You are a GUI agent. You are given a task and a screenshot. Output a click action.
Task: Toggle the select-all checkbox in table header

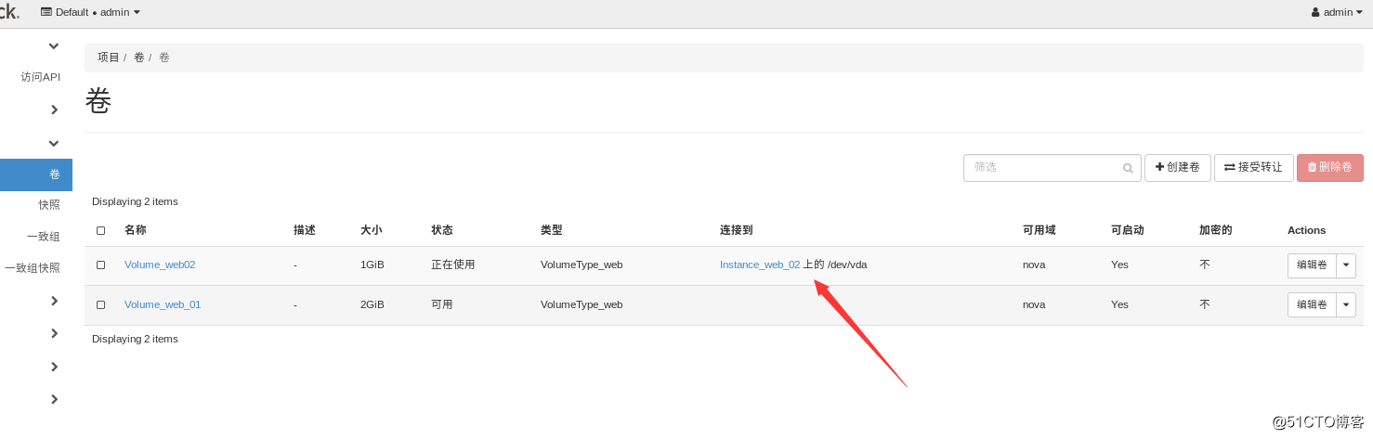point(100,230)
